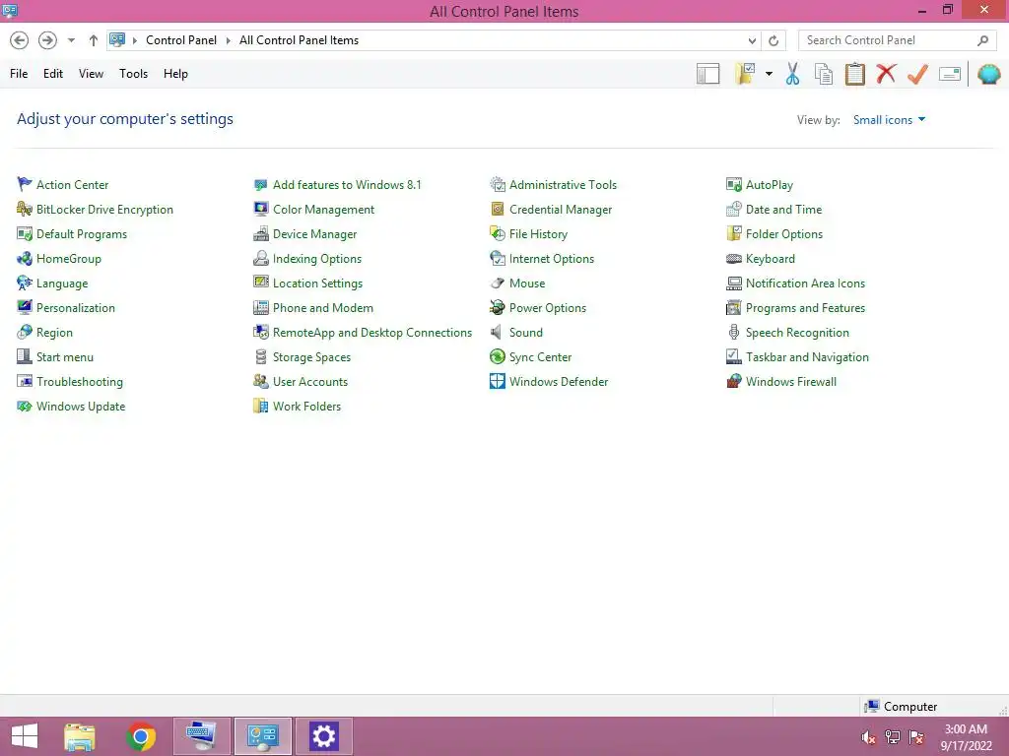Click the red X Delete toolbar icon
1009x756 pixels.
pos(886,73)
